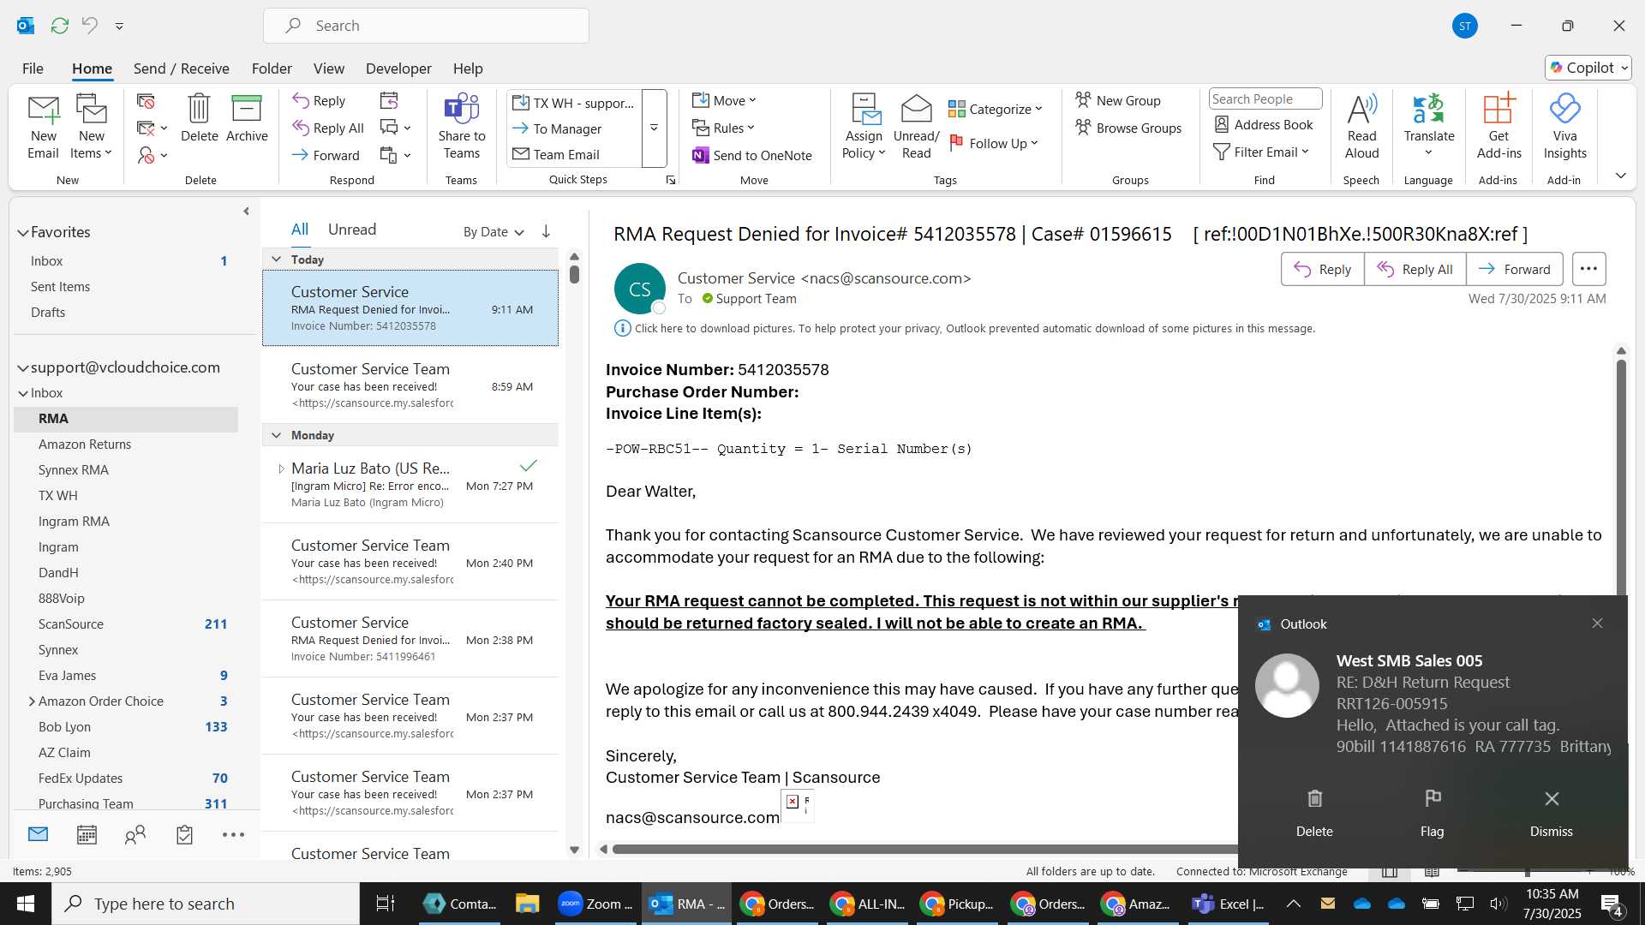Click the Send/Receive All Folders sync icon

click(x=59, y=26)
